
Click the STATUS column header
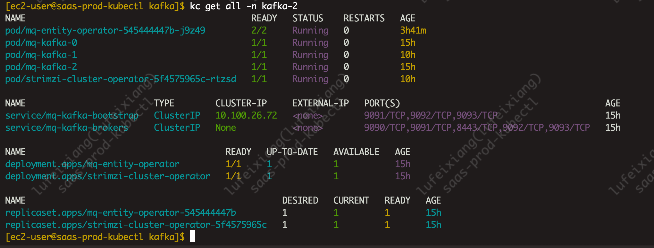tap(308, 18)
